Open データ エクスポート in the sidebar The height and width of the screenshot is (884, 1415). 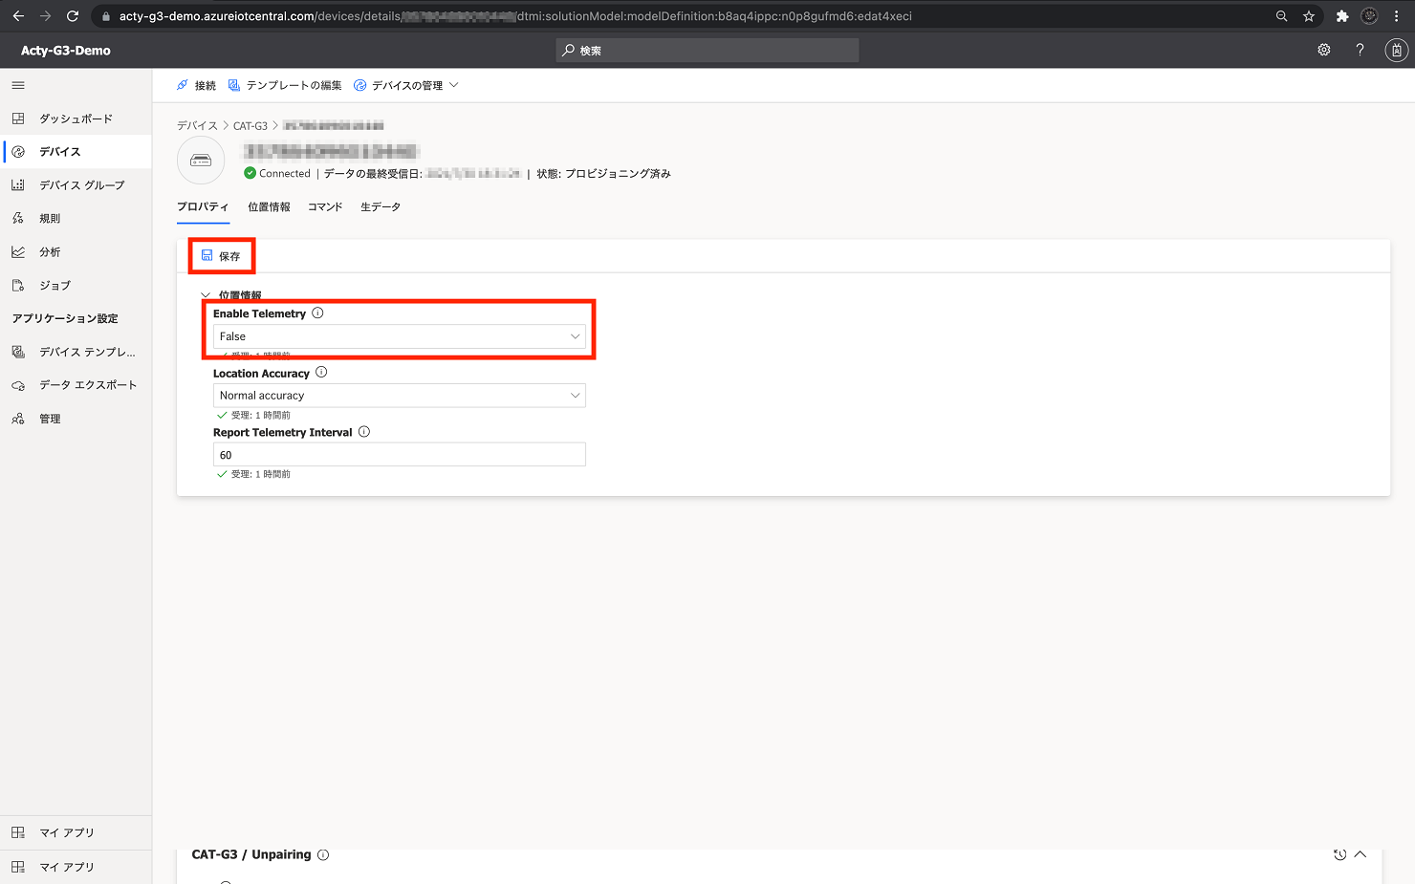(76, 385)
